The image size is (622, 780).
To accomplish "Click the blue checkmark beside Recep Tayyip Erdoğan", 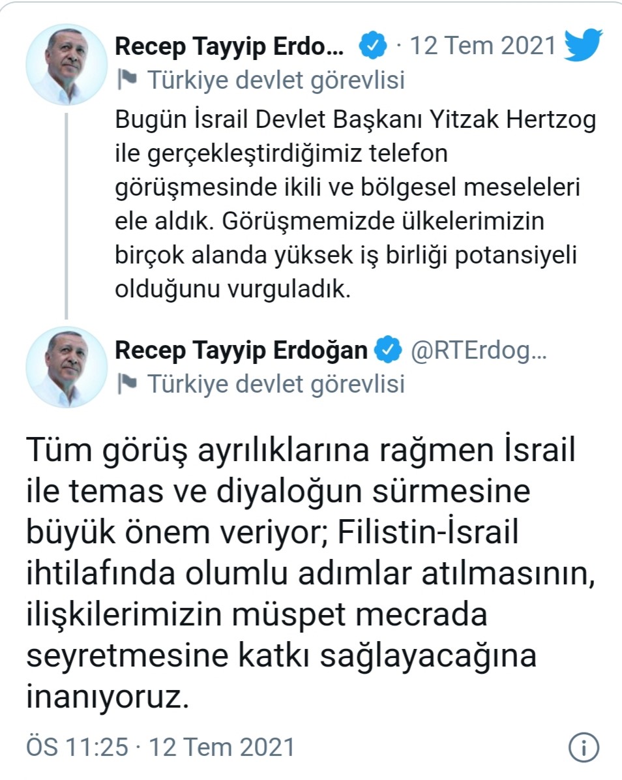I will [x=387, y=350].
